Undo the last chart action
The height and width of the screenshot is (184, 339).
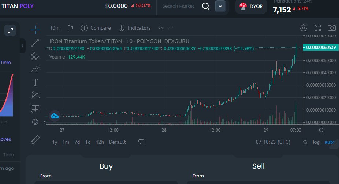click(160, 28)
